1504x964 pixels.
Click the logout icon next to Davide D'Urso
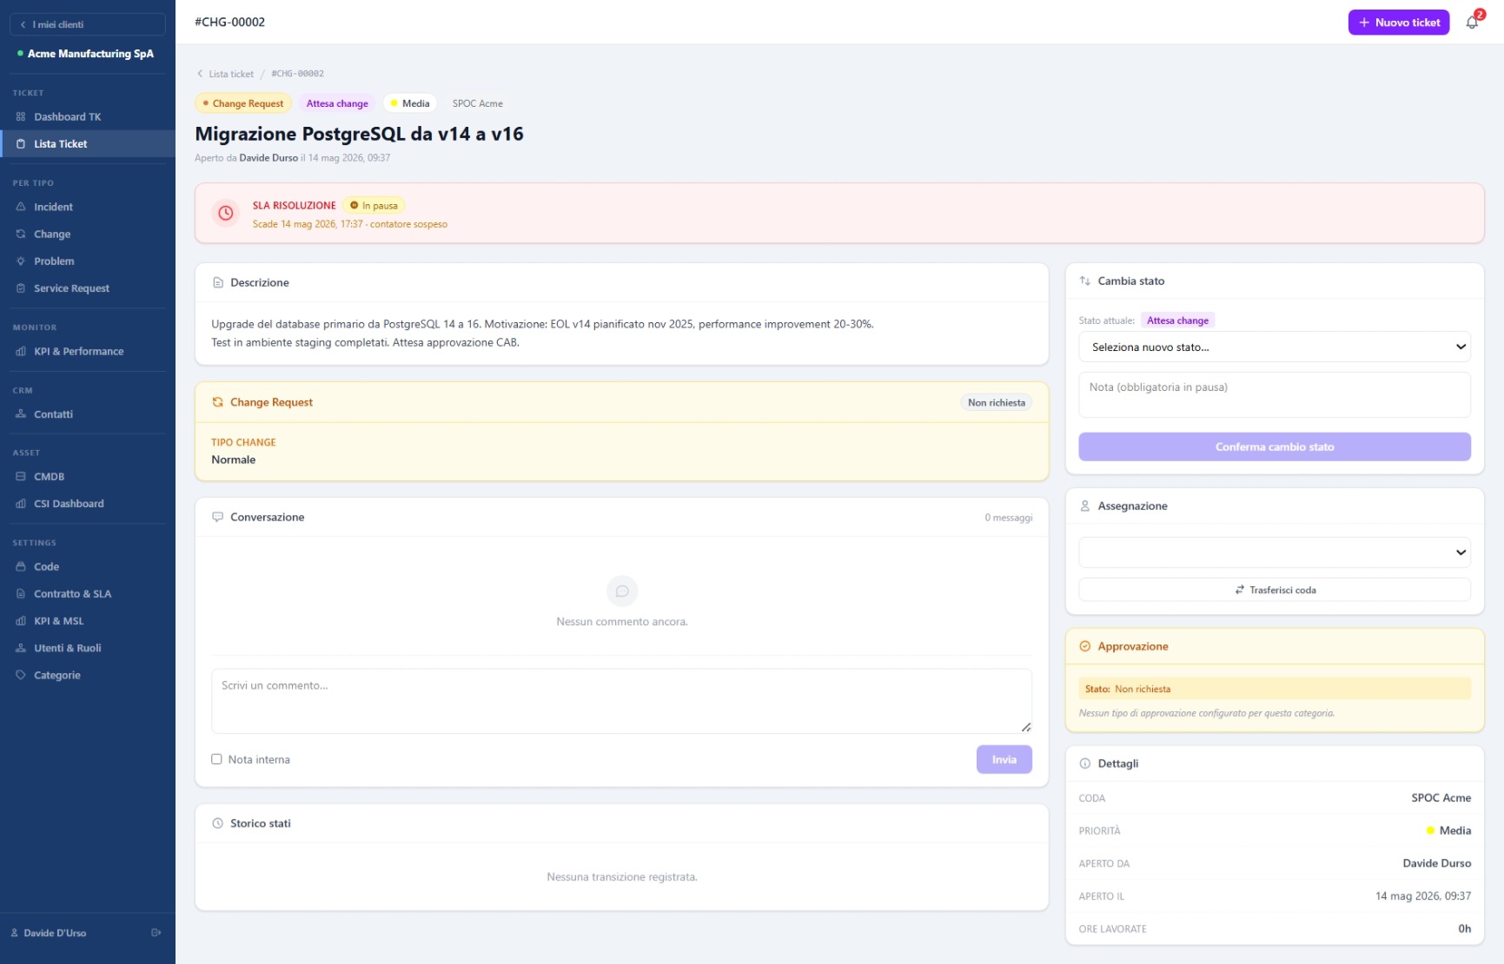coord(156,933)
